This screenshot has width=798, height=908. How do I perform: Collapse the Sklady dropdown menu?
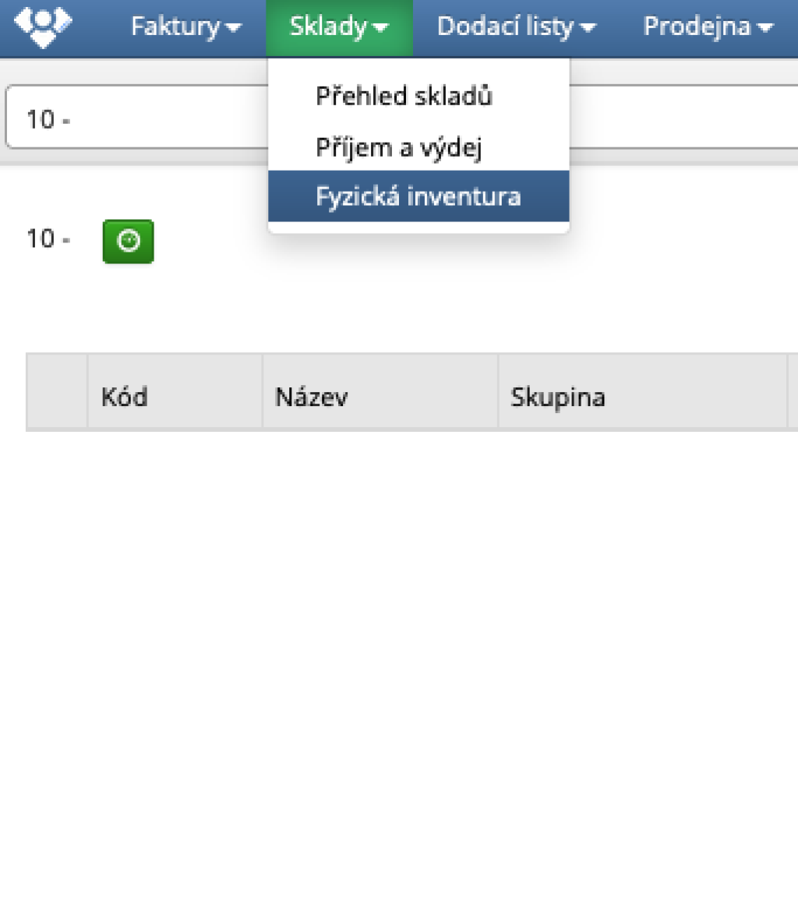338,27
